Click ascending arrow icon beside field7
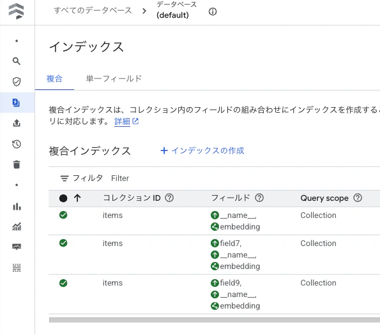 (x=215, y=243)
